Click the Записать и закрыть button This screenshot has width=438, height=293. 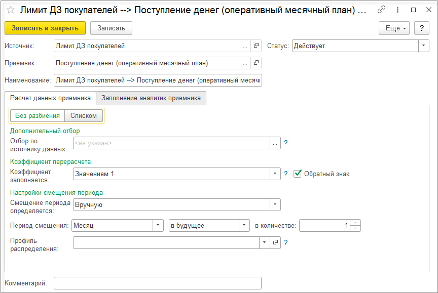[x=45, y=28]
